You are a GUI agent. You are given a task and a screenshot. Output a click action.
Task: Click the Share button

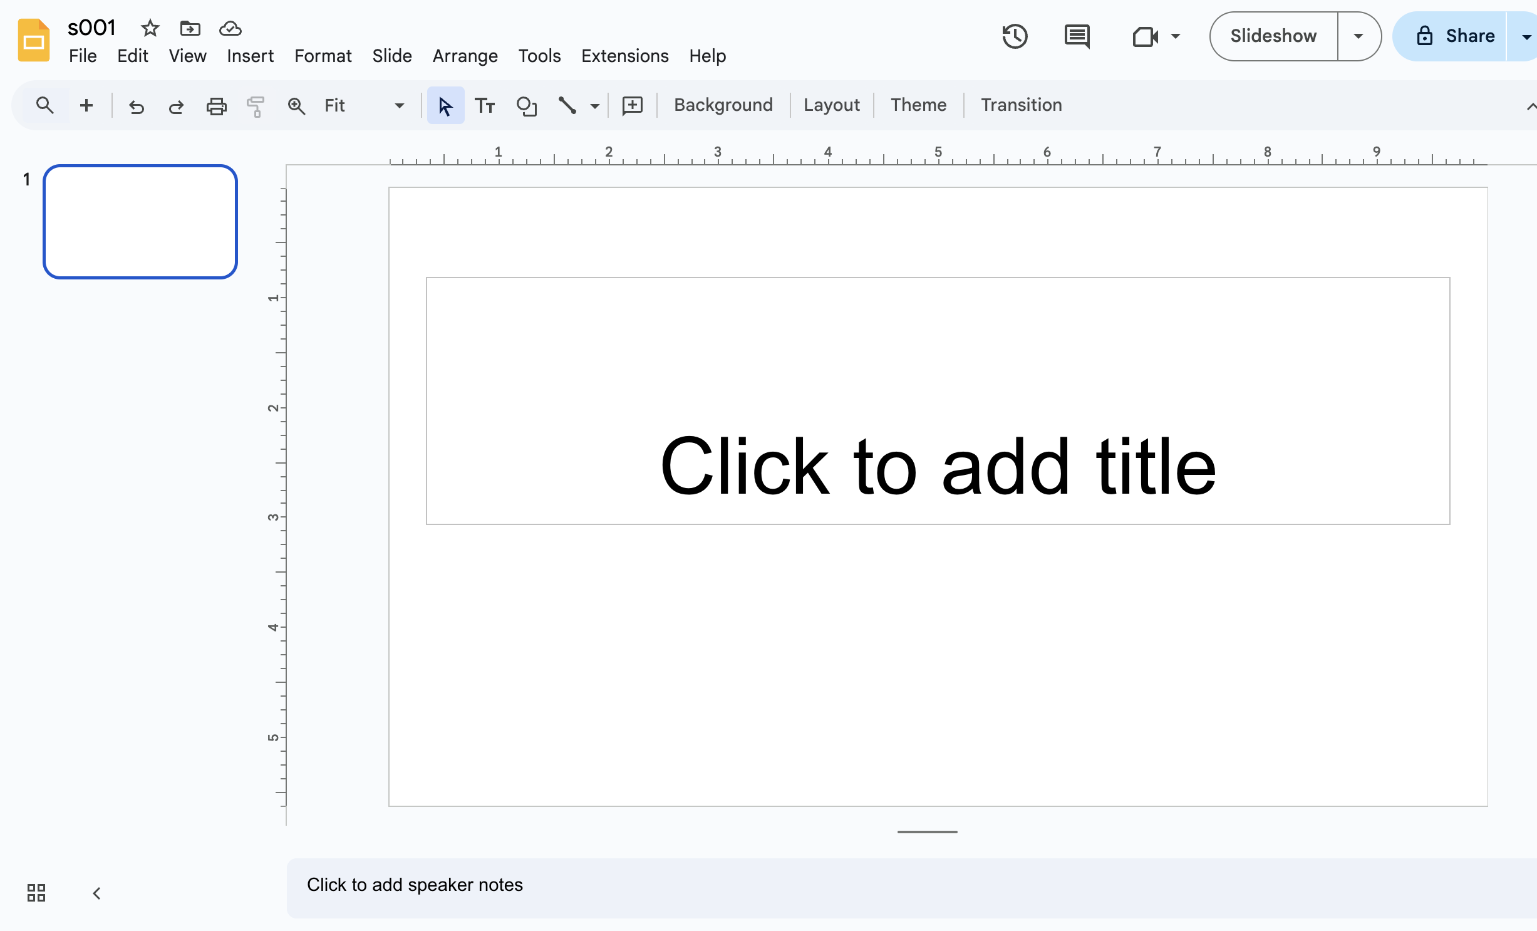coord(1469,36)
